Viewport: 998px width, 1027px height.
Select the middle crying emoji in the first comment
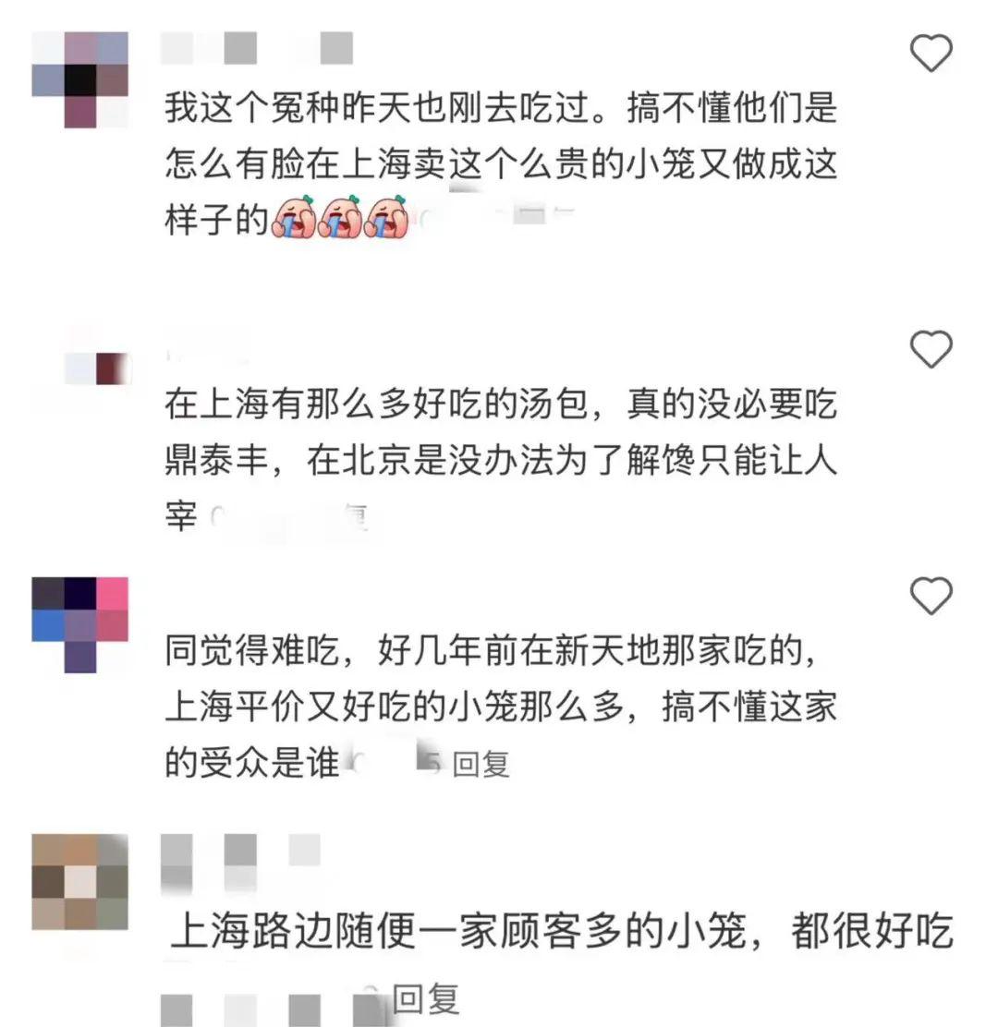point(339,217)
